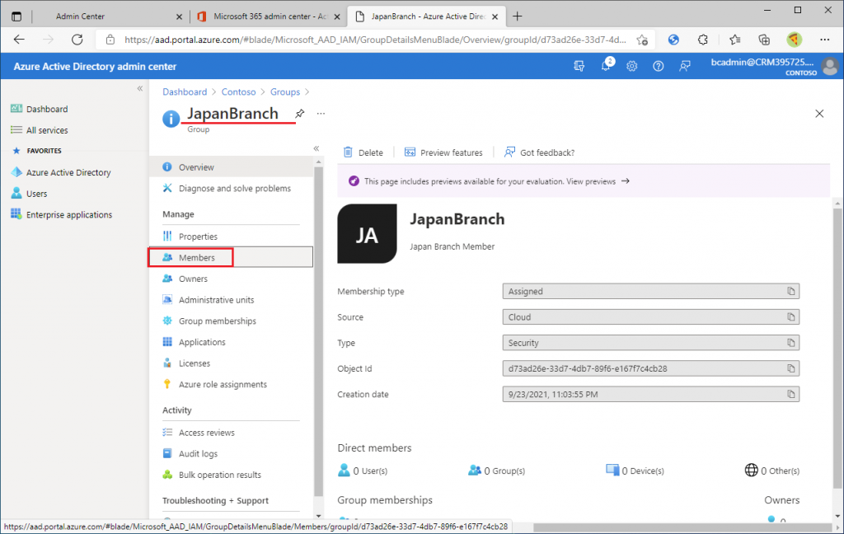Click the 0 Group(s) direct members count

pos(496,471)
